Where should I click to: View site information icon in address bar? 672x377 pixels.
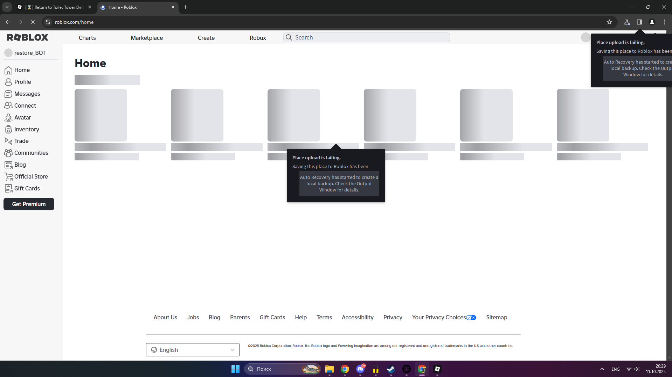click(x=48, y=22)
